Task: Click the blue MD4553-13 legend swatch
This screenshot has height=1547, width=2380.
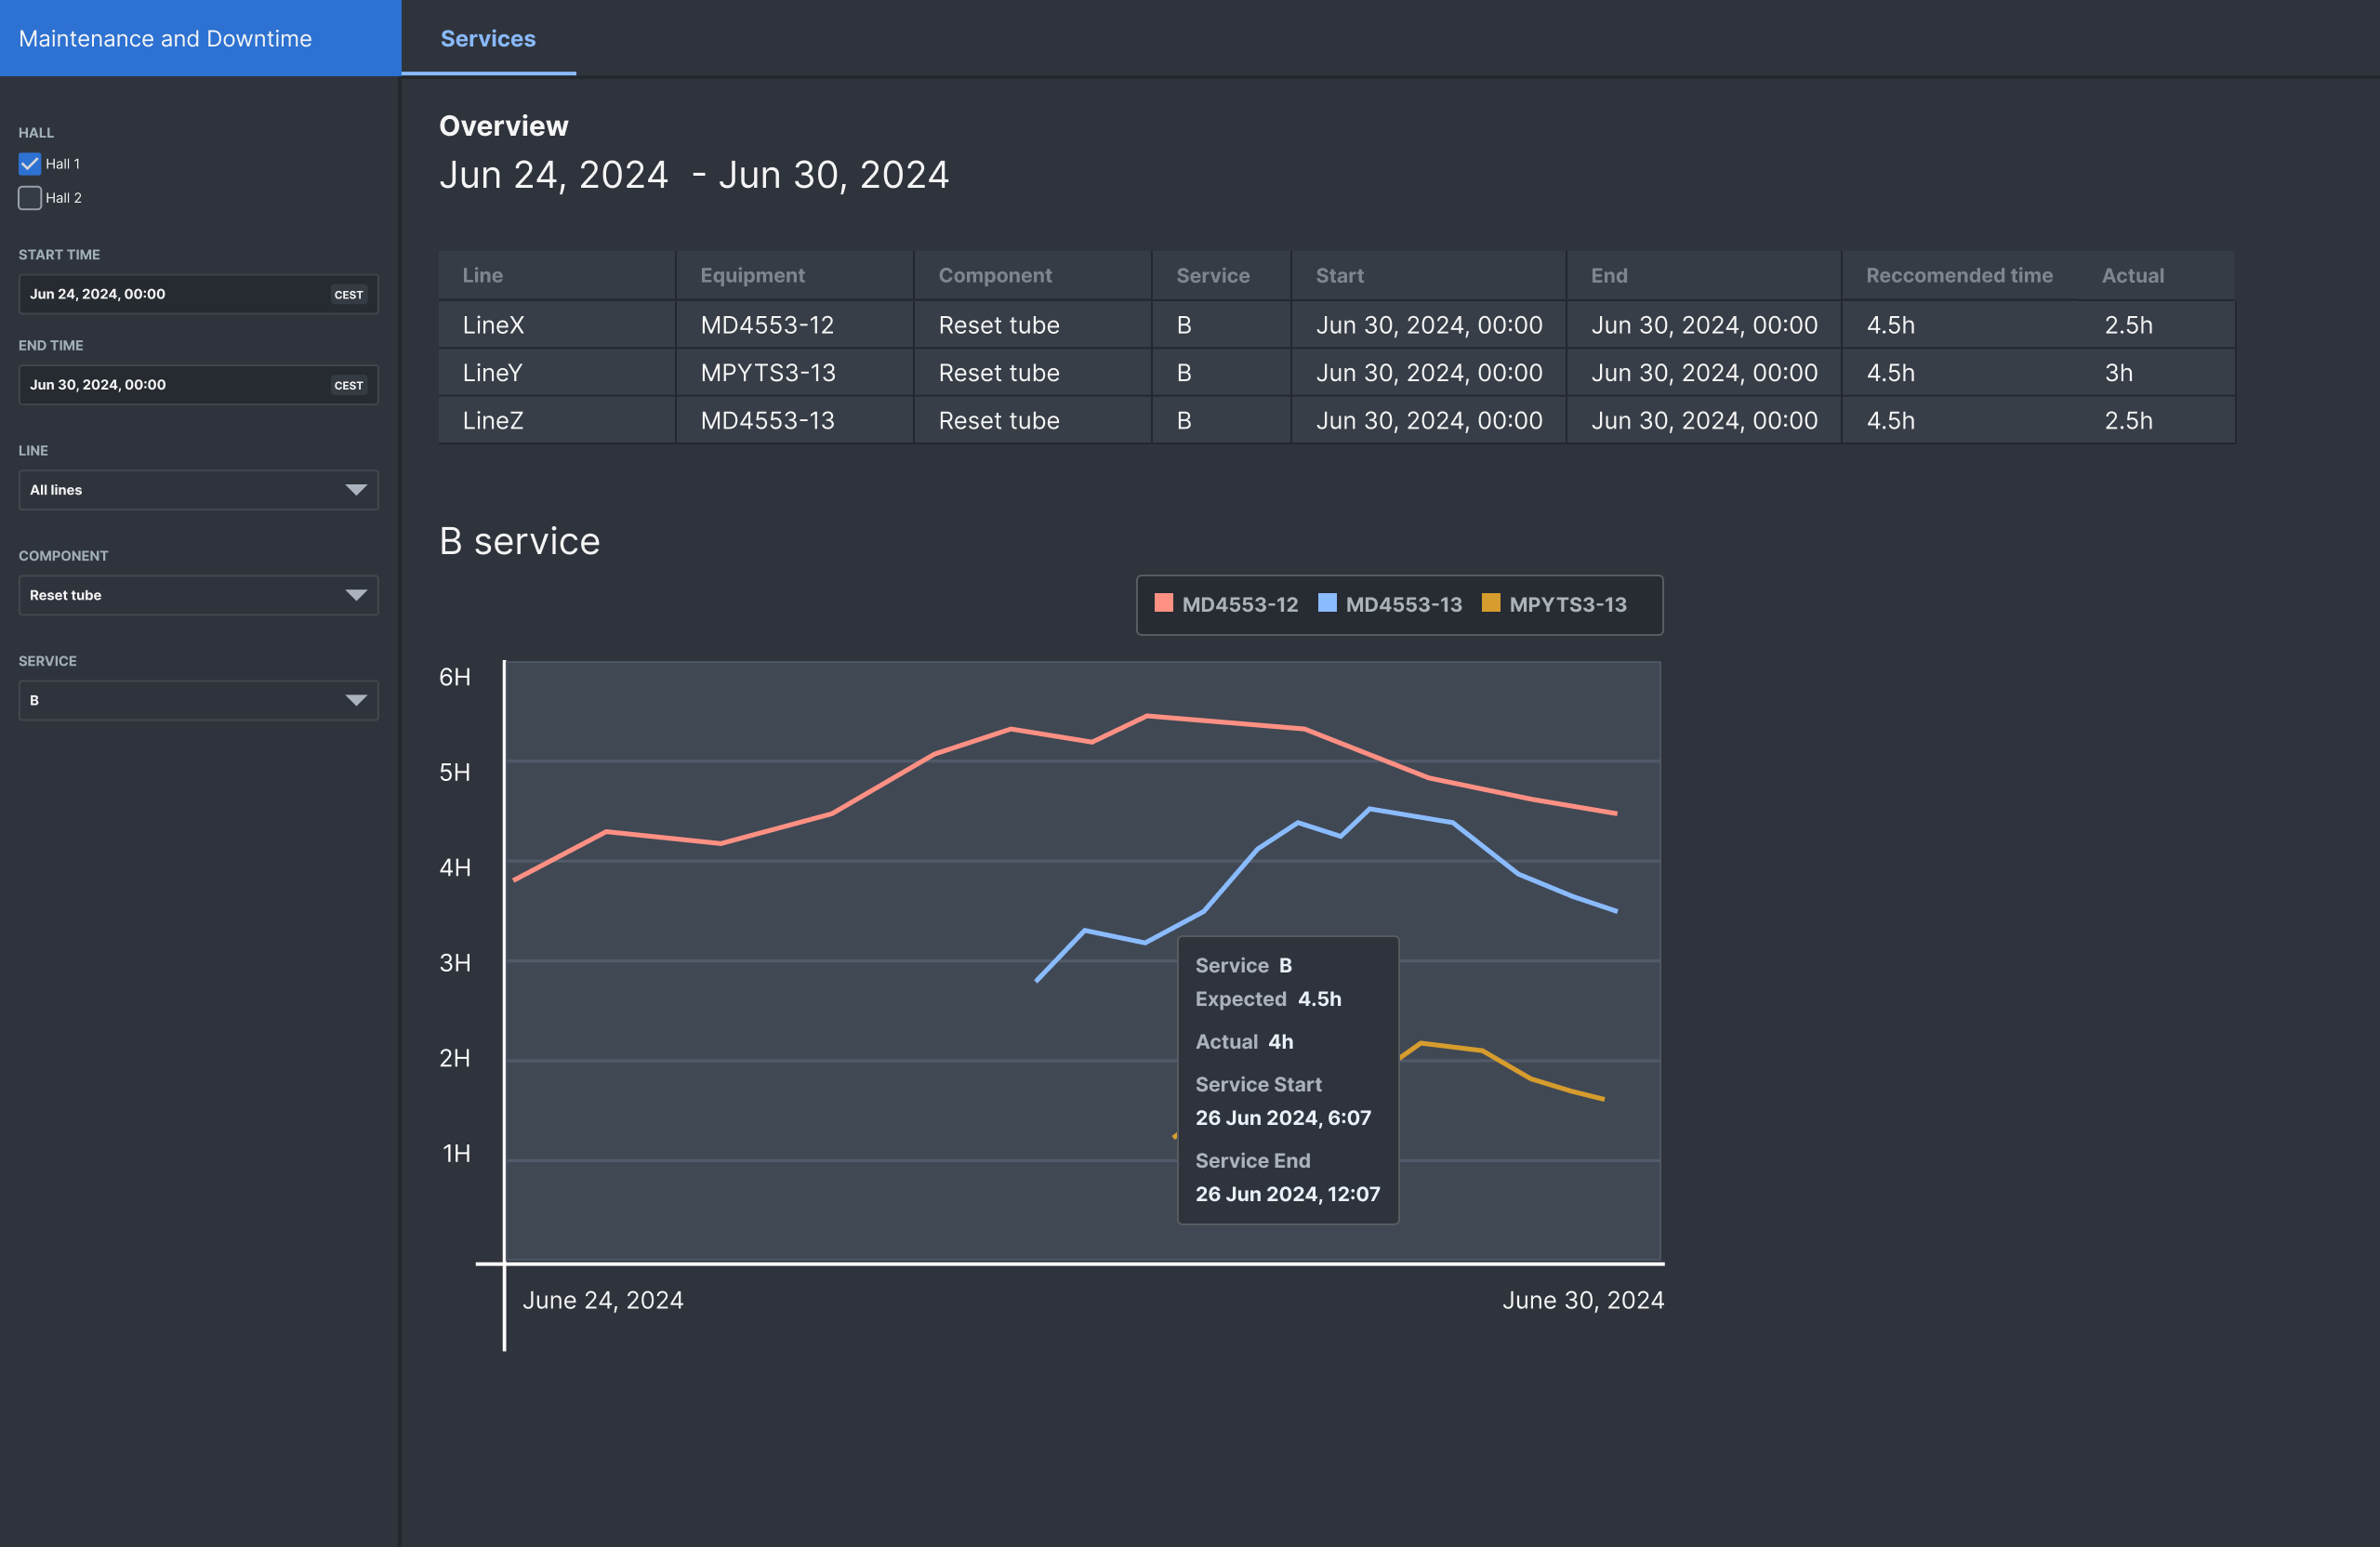Action: (1327, 603)
